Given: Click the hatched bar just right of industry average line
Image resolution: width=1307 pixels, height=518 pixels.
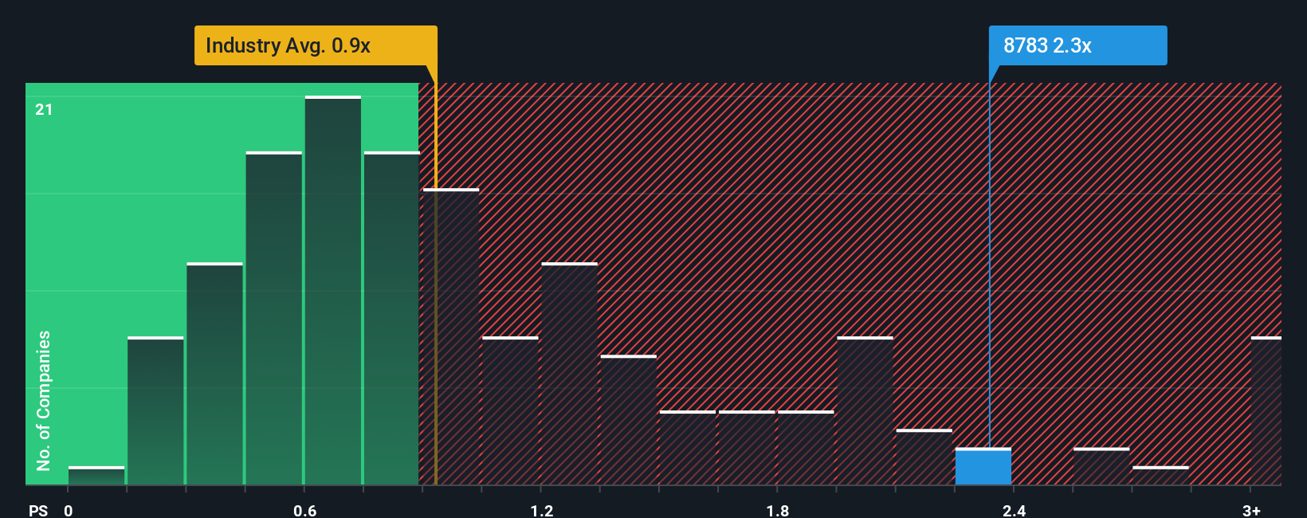Looking at the screenshot, I should pos(451,336).
